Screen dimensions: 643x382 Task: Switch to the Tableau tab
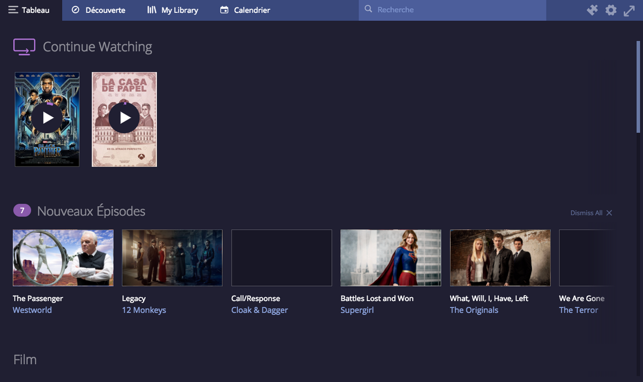point(31,10)
